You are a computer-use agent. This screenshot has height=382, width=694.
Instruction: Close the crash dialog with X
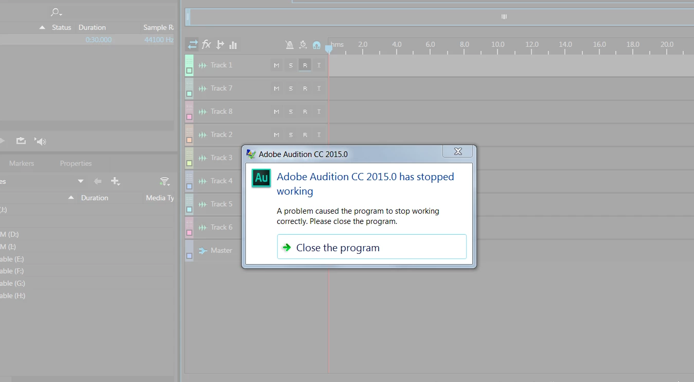[x=458, y=151]
